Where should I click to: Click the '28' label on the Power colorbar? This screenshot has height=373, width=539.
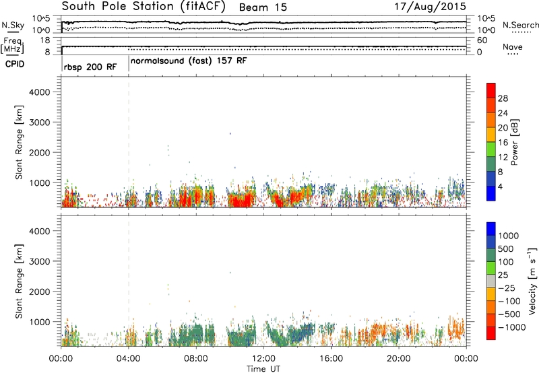[503, 98]
